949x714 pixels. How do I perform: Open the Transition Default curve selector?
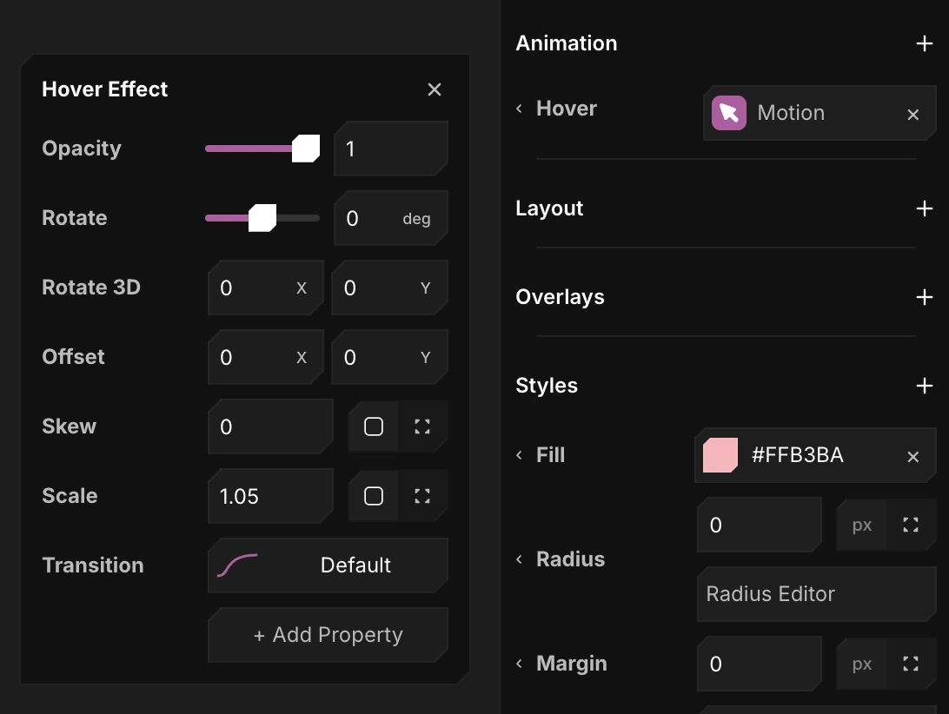tap(328, 565)
